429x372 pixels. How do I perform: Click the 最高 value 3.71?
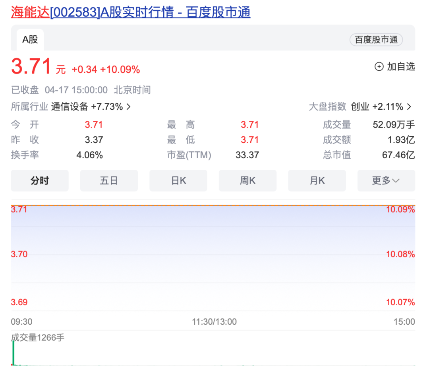249,125
